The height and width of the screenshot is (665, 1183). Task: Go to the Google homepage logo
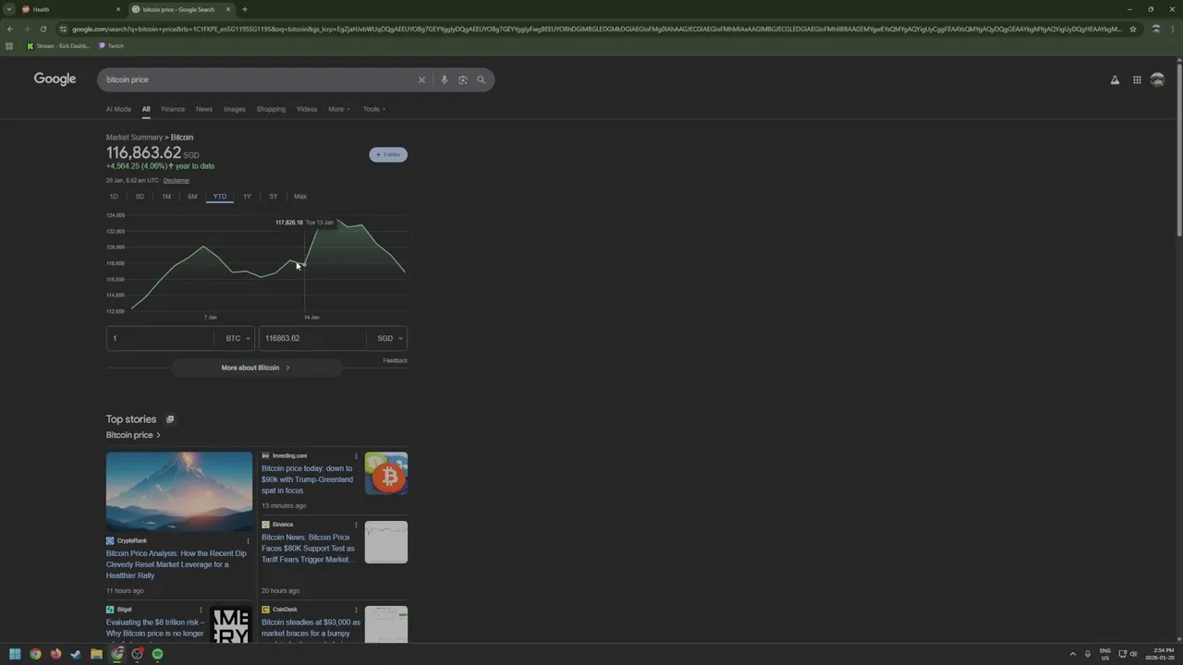coord(55,79)
